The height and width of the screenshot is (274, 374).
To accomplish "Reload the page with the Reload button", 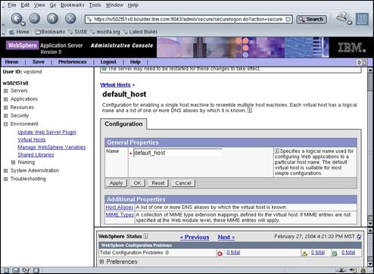I will pos(52,18).
